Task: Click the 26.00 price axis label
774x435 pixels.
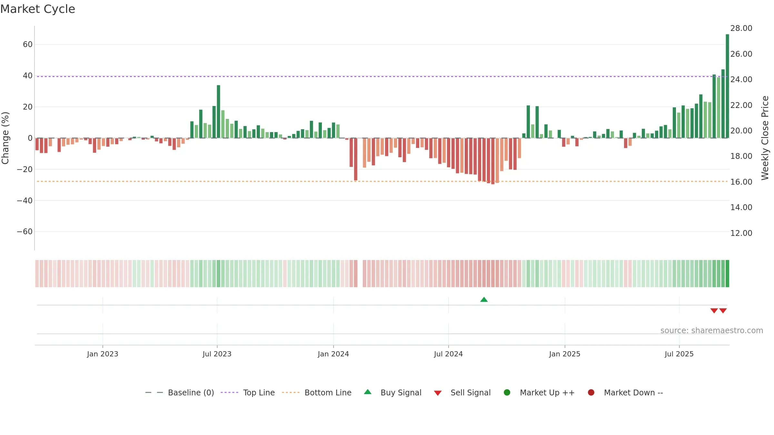Action: tap(741, 54)
